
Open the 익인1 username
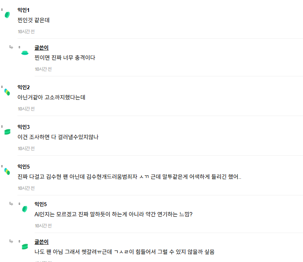(23, 10)
